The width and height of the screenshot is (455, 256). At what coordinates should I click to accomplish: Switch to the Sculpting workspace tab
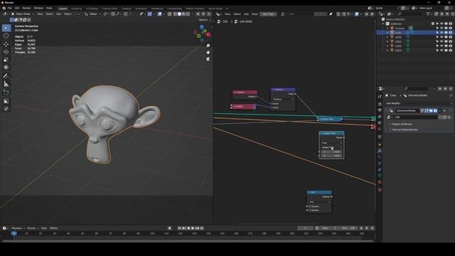[x=76, y=9]
